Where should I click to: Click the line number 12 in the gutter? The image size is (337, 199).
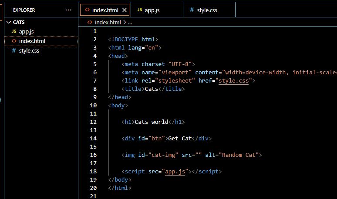(x=93, y=122)
